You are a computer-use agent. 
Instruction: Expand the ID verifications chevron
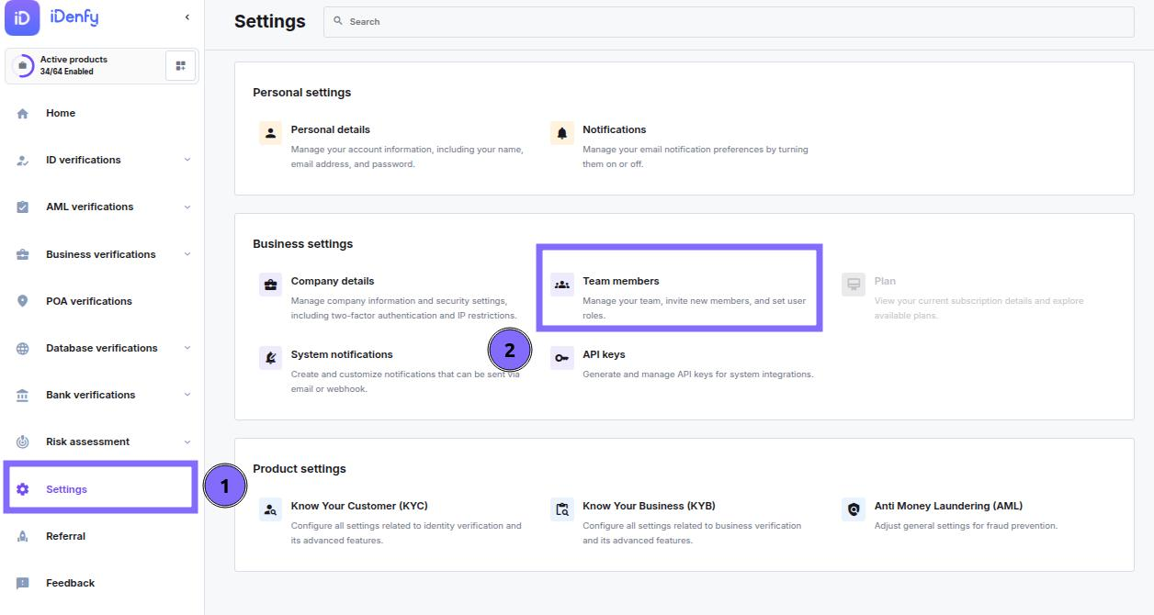(x=187, y=160)
